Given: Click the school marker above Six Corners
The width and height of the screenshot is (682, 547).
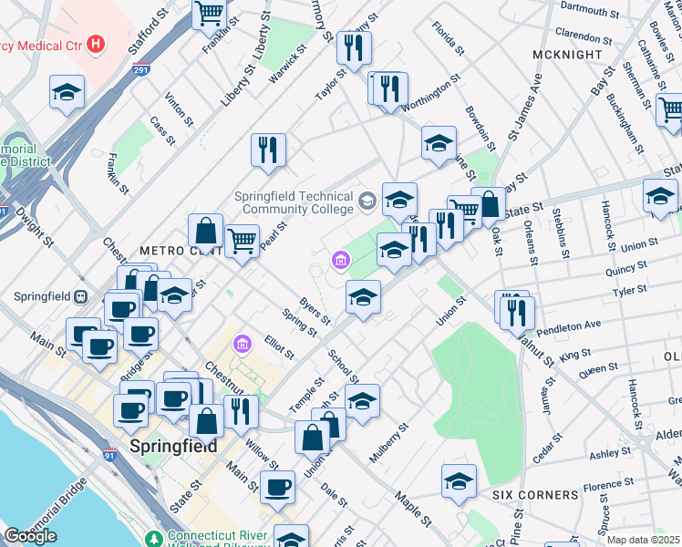Looking at the screenshot, I should click(x=459, y=481).
